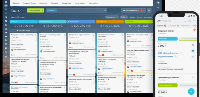Expand more mobile tabs with the double-arrow

click(193, 25)
